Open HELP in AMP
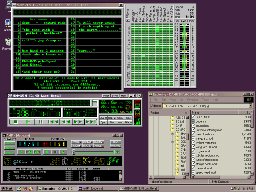This screenshot has width=256, height=192. tap(115, 142)
